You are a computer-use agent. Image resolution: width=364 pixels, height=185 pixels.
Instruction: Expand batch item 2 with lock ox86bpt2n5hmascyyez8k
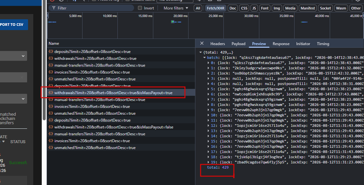pyautogui.click(x=208, y=73)
